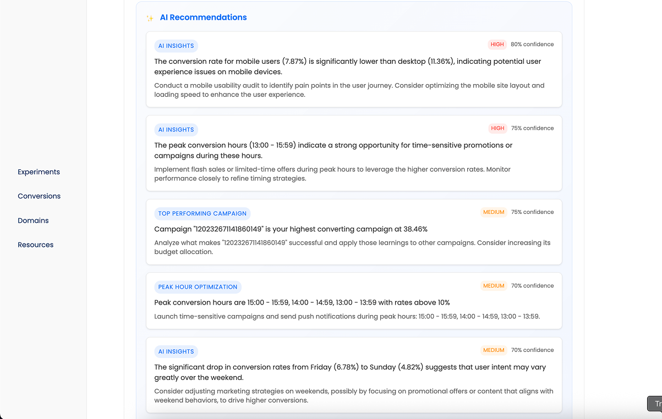Click the 70% confidence label on the weekend card
This screenshot has width=662, height=419.
click(532, 350)
